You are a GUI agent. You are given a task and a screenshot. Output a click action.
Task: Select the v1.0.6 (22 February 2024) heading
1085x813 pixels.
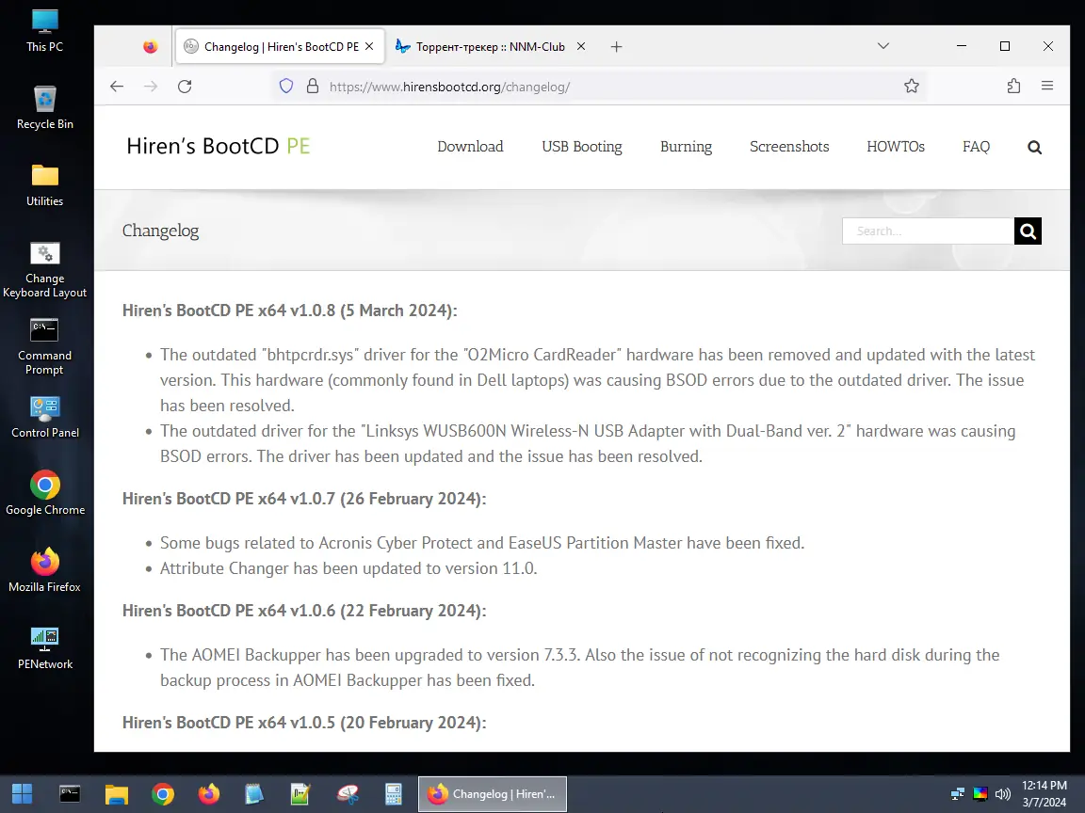304,611
